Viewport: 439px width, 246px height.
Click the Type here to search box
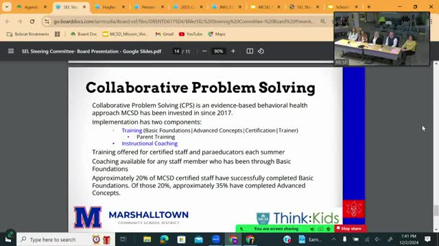pyautogui.click(x=66, y=240)
